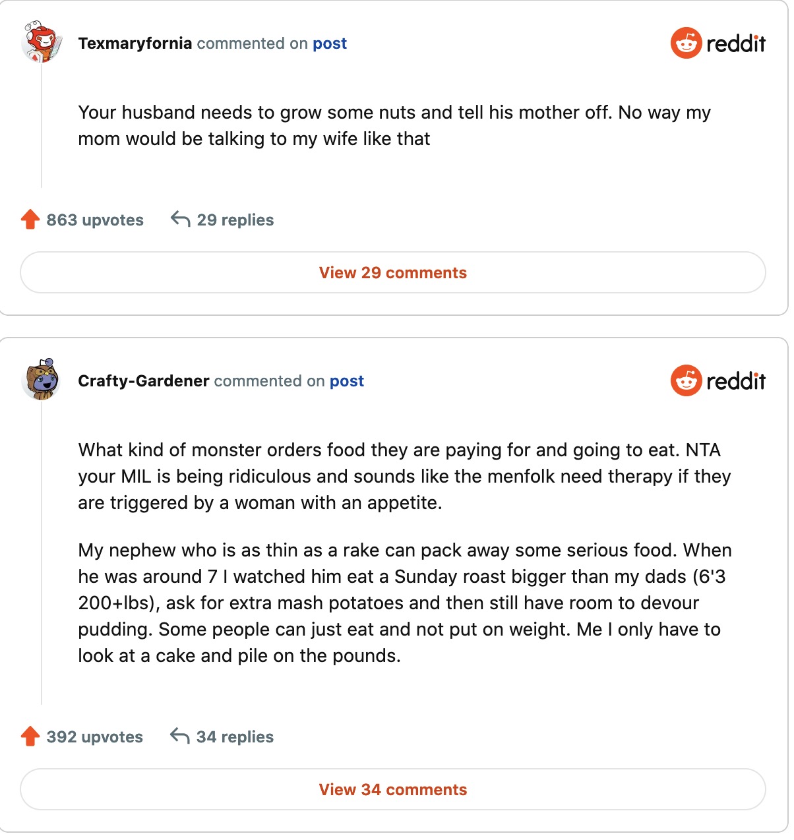Follow the 'post' link in Texmaryfornia's header
This screenshot has width=794, height=840.
330,44
